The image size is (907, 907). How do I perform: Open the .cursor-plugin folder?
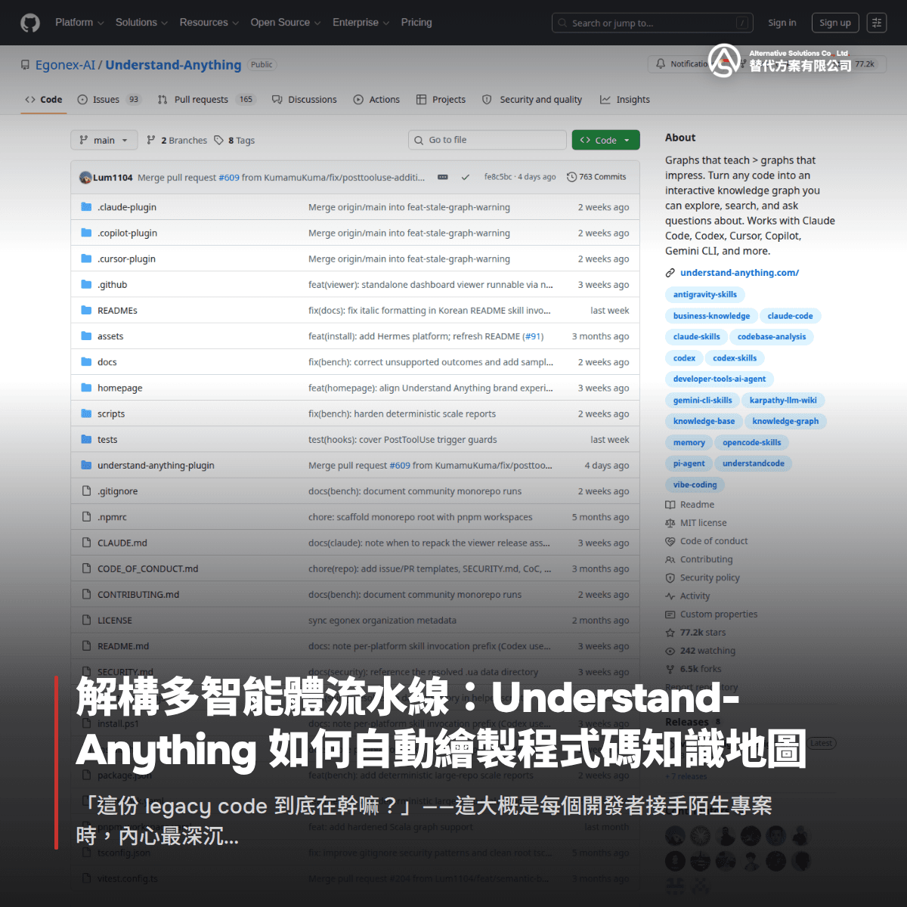(x=126, y=258)
